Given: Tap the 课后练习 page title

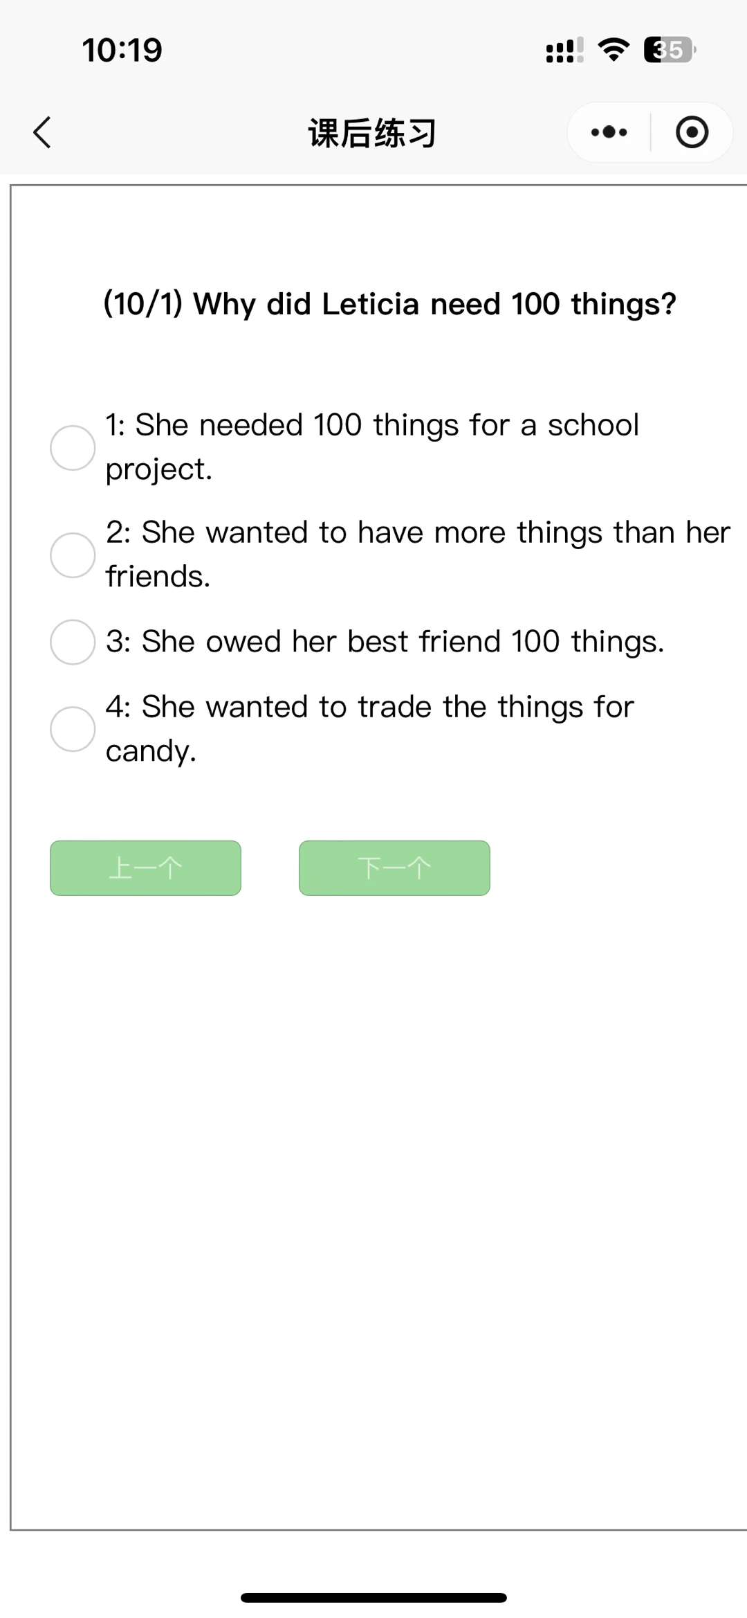Looking at the screenshot, I should click(x=373, y=133).
